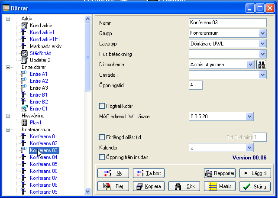This screenshot has height=198, width=278.
Task: Check Öppning från insidan option
Action: pyautogui.click(x=102, y=157)
